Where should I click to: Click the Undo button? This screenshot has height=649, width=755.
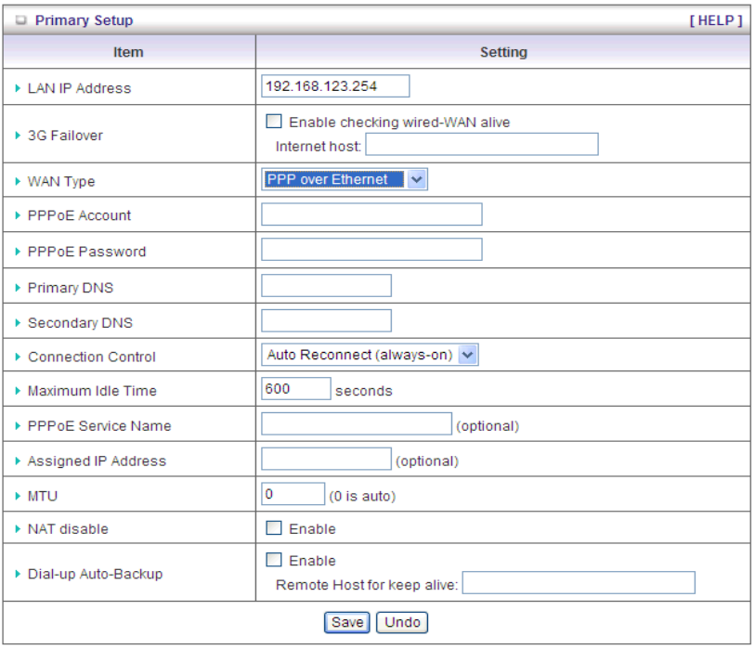pyautogui.click(x=402, y=622)
